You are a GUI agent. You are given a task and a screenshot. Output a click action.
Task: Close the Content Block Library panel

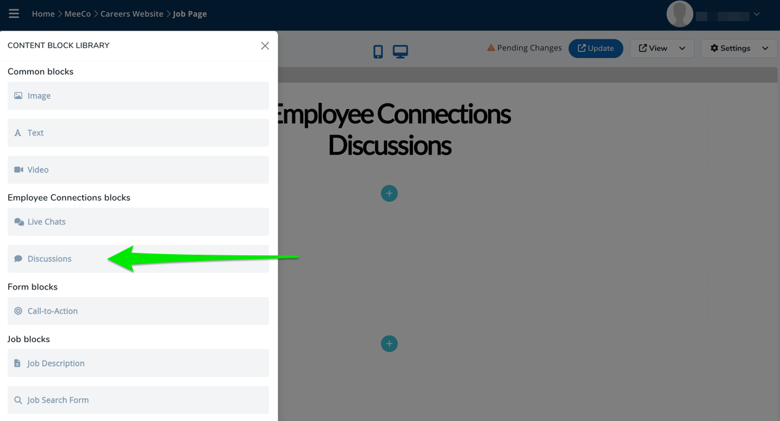(265, 45)
